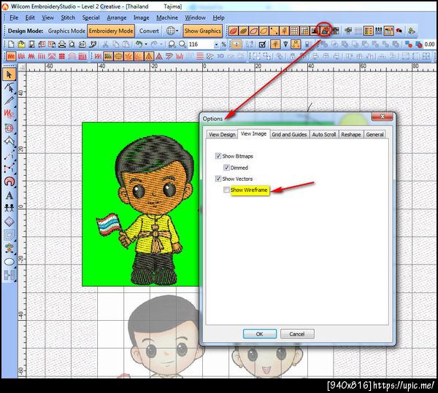Open the Help menu
Viewport: 438px width, 393px height.
coord(218,17)
